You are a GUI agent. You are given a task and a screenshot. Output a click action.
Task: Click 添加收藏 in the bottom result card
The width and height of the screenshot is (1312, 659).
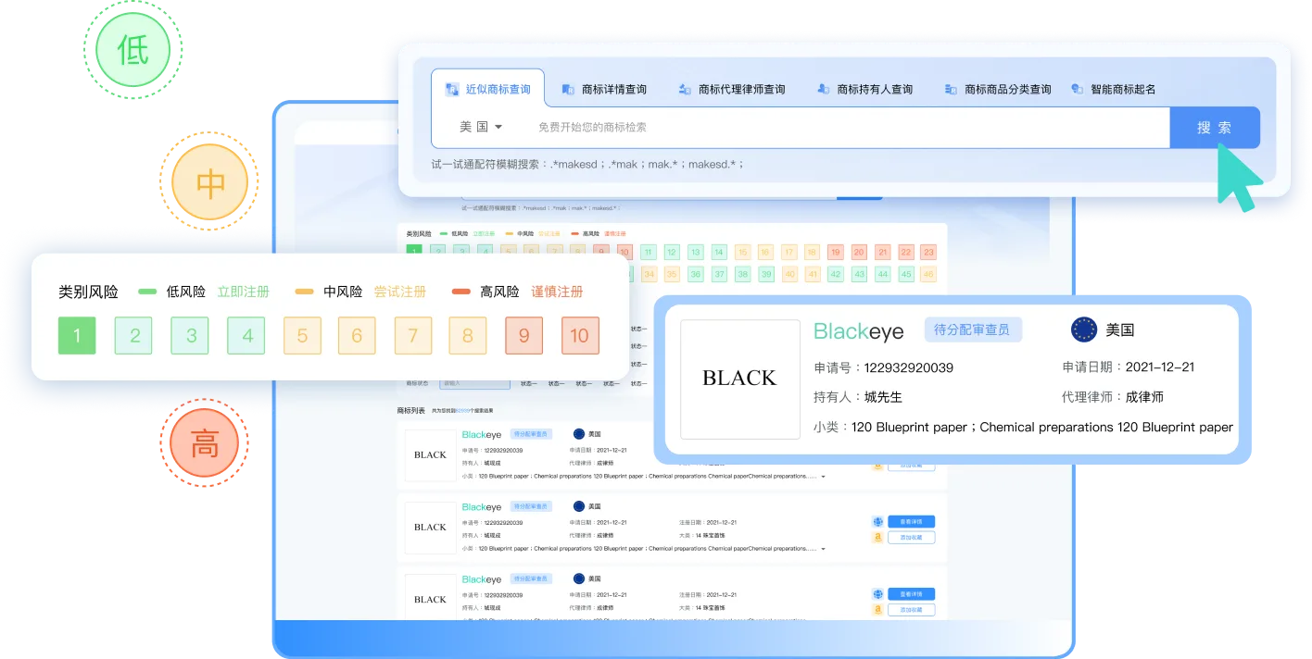point(911,610)
